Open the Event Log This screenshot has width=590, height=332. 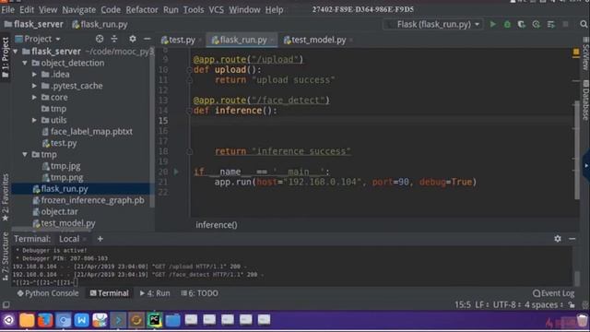tap(553, 293)
